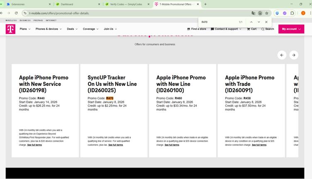Open reading mode icon in address bar
Viewport: 312px width, 179px height.
[260, 13]
